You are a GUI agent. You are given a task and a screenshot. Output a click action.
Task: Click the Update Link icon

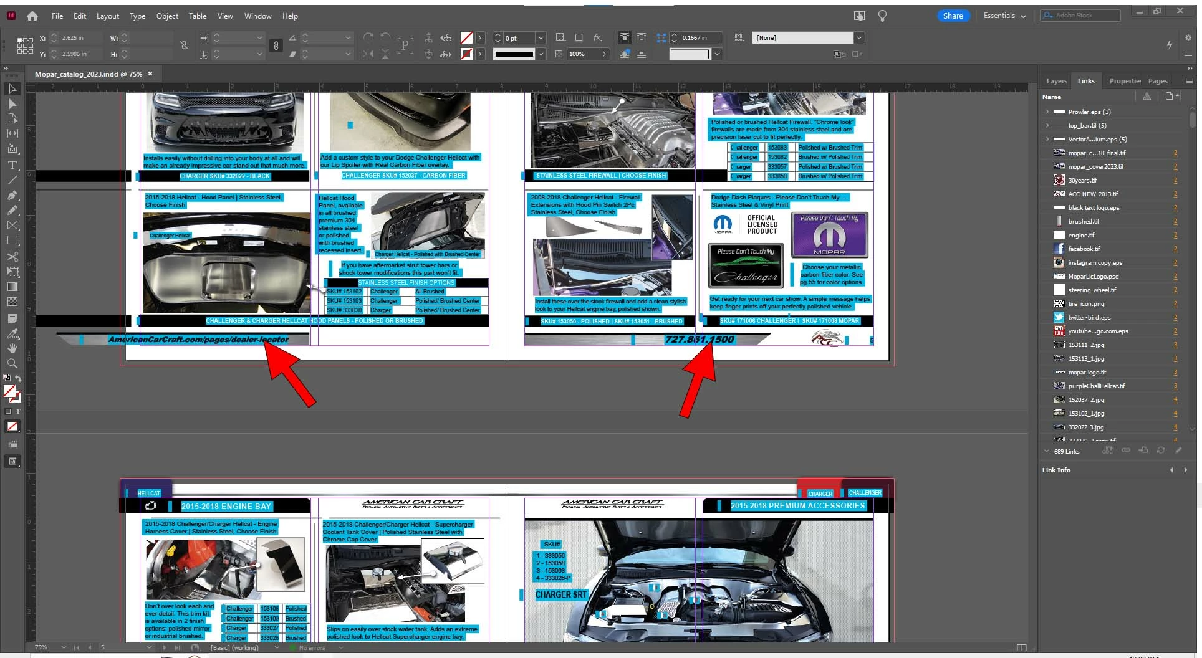tap(1161, 451)
